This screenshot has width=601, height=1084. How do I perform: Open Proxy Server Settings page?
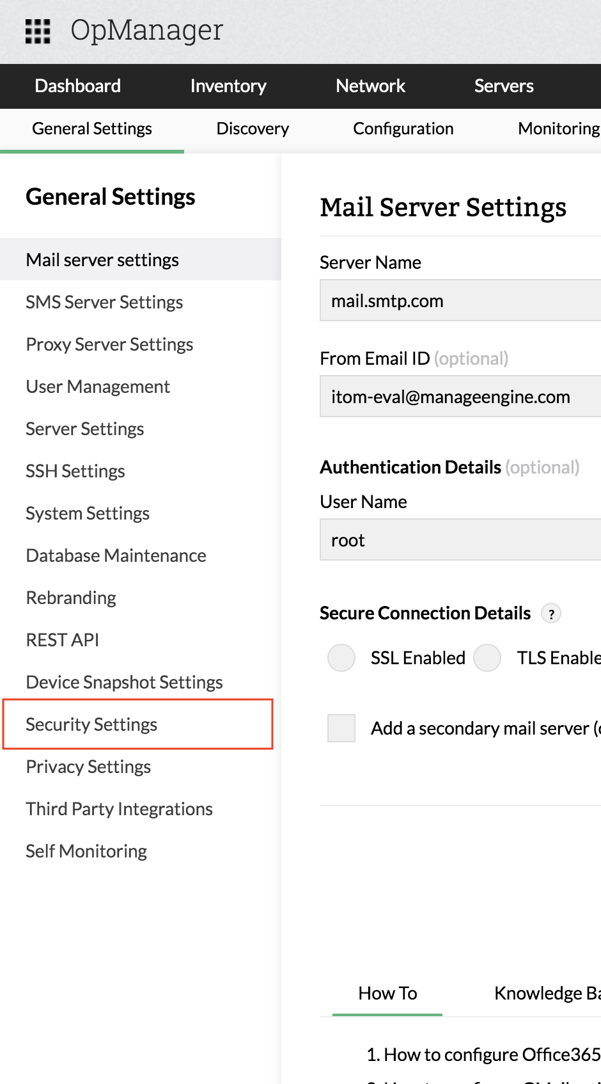click(x=109, y=344)
